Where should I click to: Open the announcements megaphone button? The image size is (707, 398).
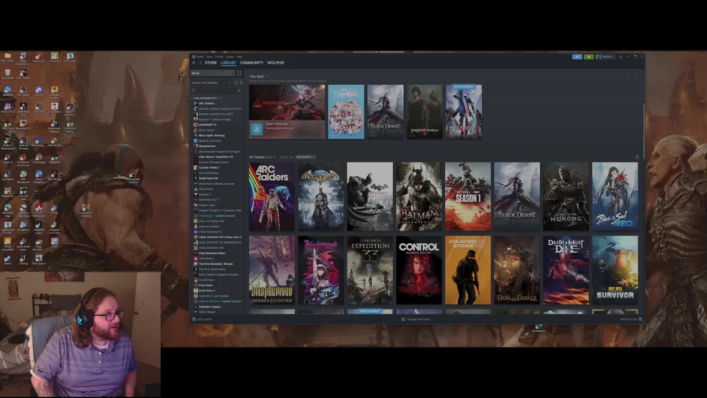point(577,56)
